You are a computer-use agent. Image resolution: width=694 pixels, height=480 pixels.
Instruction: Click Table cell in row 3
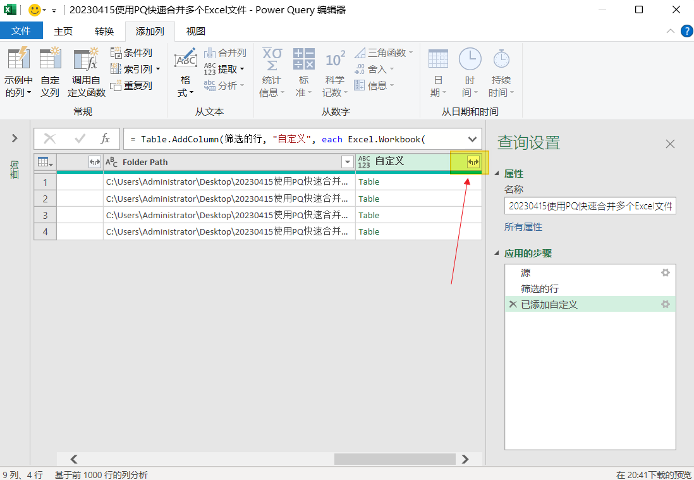[418, 215]
